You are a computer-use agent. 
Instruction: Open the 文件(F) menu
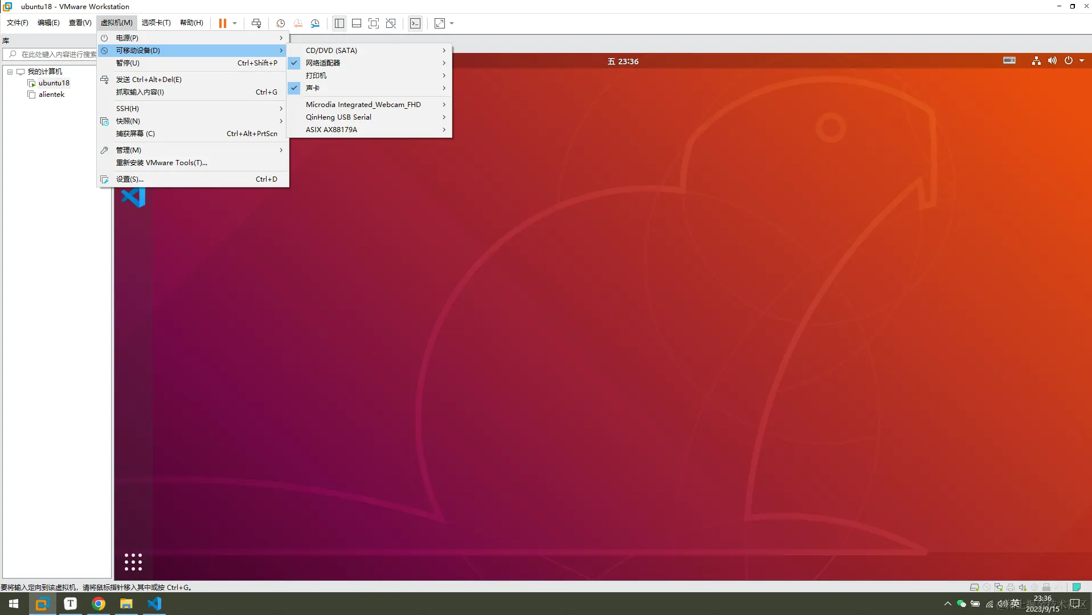[x=18, y=23]
